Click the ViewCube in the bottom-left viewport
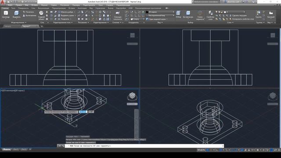This screenshot has width=281, height=158. point(132,96)
